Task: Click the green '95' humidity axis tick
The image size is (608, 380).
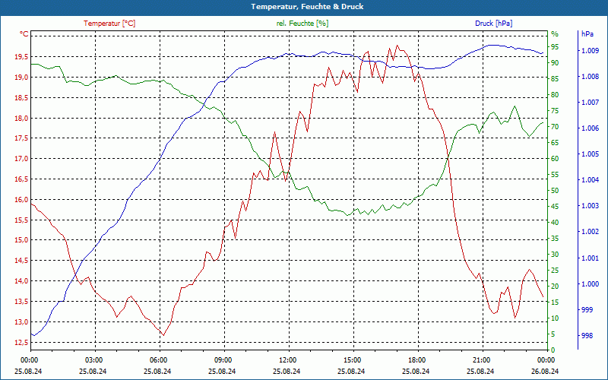Action: (x=555, y=47)
